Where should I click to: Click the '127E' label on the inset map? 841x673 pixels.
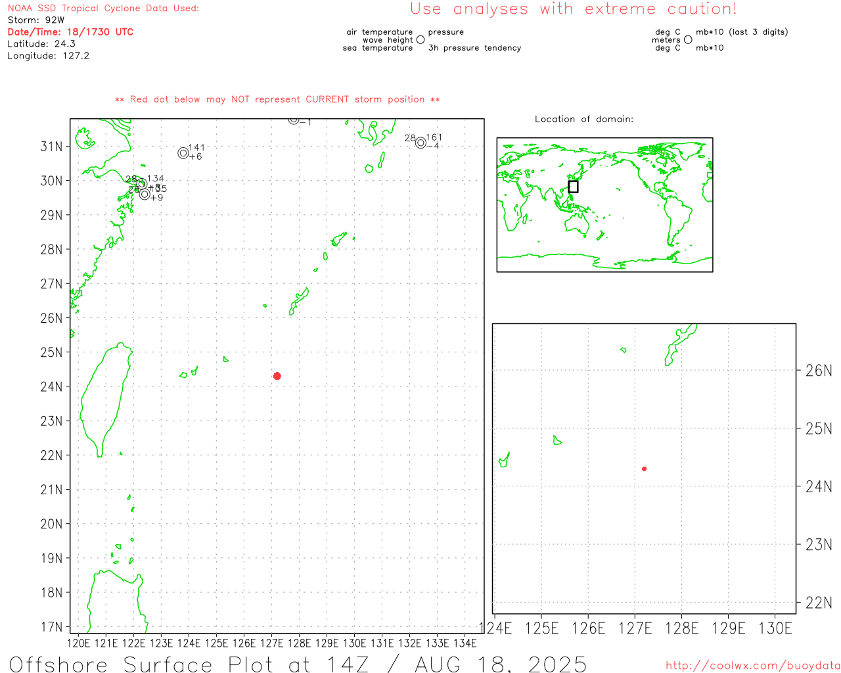click(635, 628)
